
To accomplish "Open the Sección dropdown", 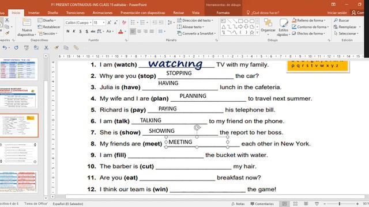I will [x=48, y=33].
